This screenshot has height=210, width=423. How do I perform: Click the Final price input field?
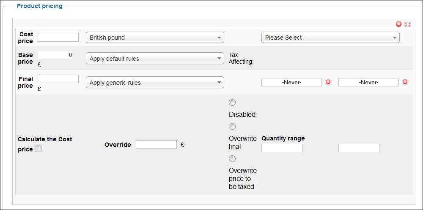[x=58, y=79]
